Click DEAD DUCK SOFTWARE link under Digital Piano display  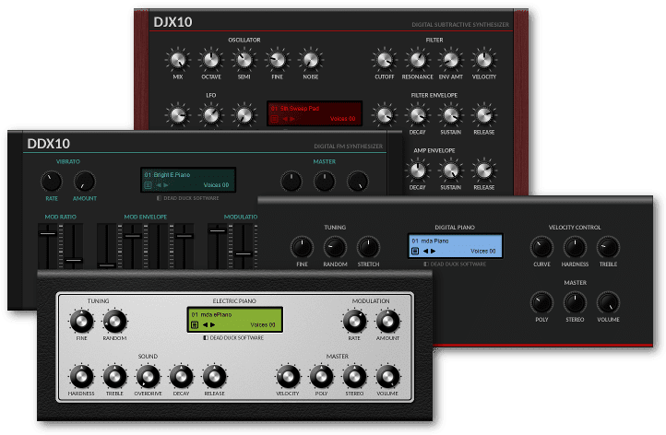click(x=455, y=264)
